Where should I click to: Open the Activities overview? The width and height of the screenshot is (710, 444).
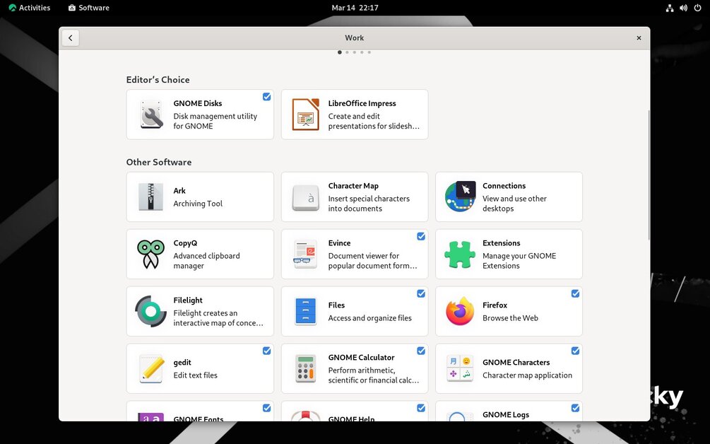point(30,8)
